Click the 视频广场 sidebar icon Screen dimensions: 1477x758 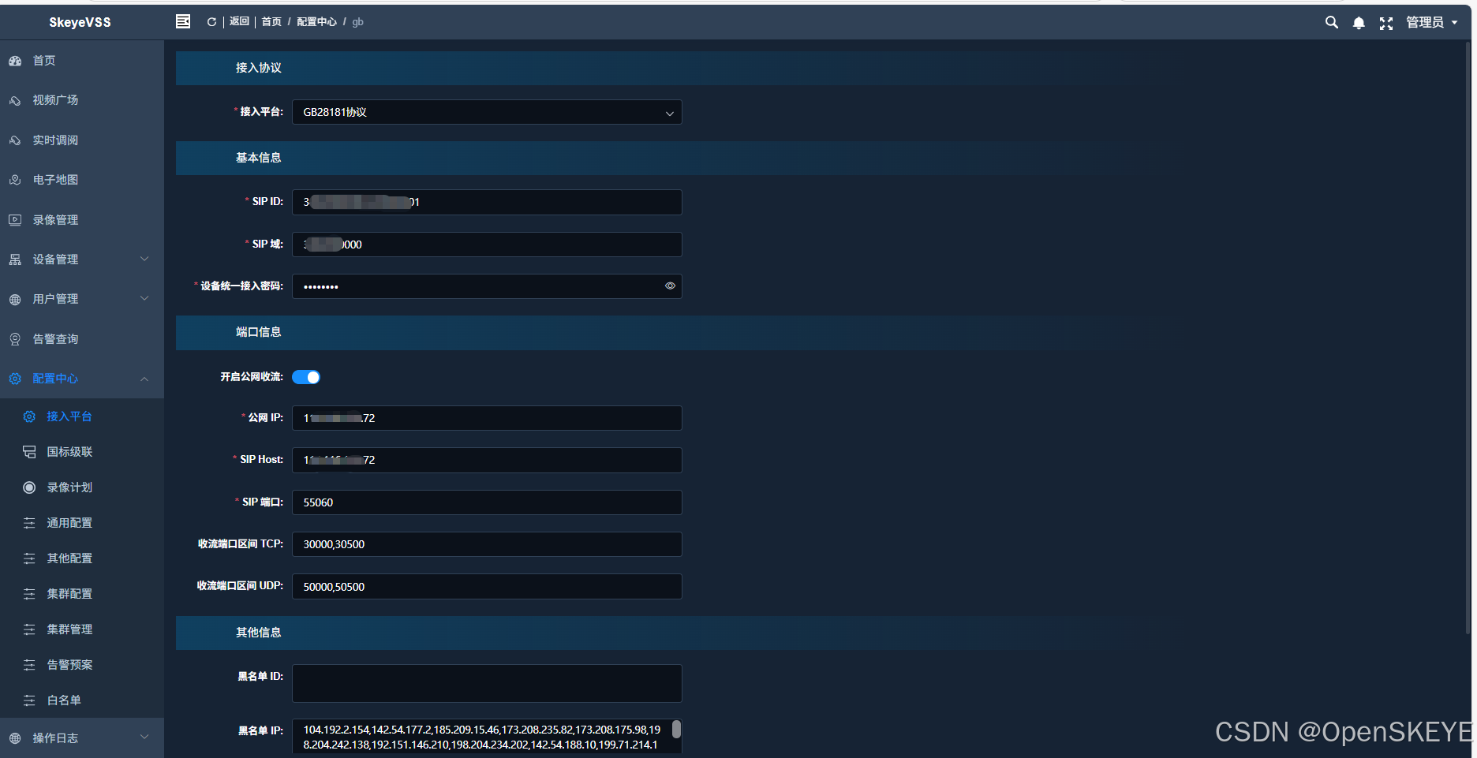coord(15,100)
